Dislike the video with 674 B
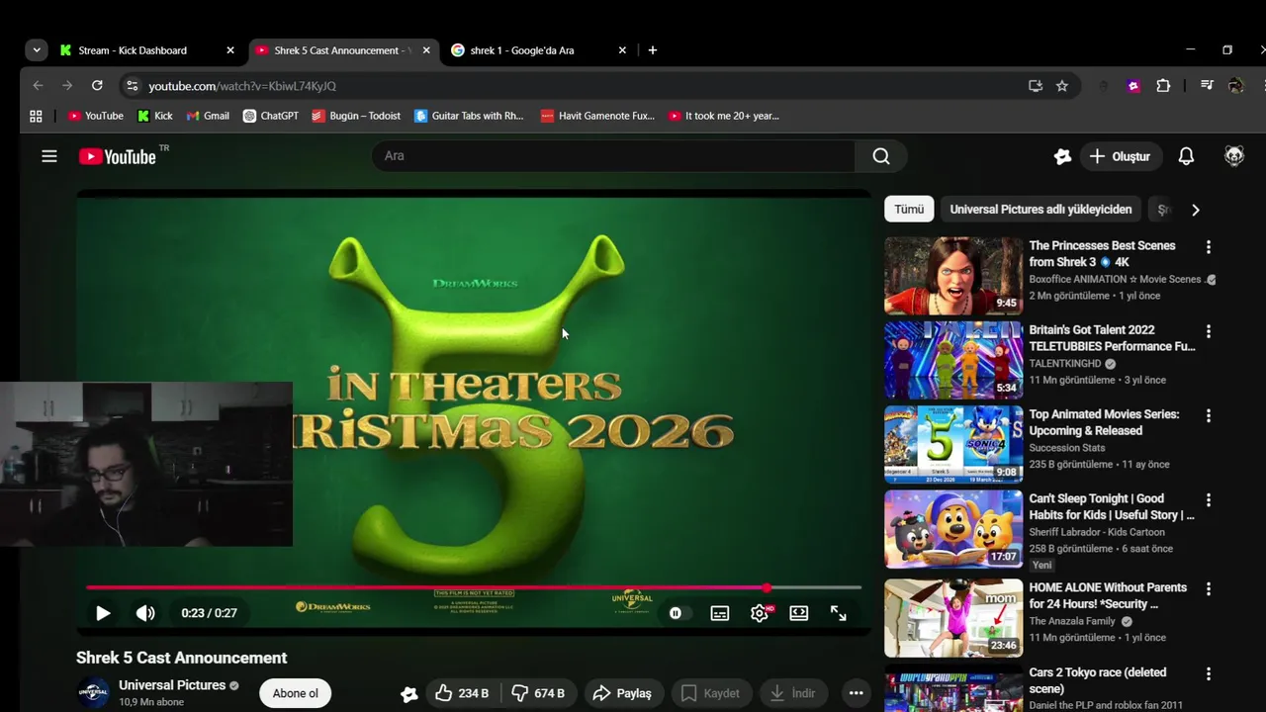This screenshot has height=712, width=1266. point(539,693)
